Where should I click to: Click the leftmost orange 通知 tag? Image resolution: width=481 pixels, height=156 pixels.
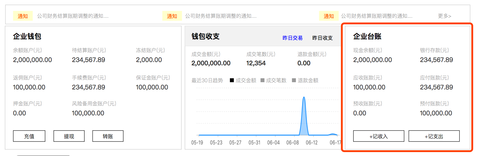[23, 16]
